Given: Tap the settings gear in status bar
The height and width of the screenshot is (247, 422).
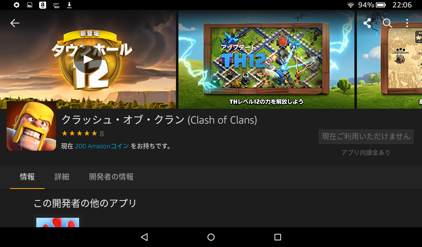Looking at the screenshot, I should tap(16, 5).
